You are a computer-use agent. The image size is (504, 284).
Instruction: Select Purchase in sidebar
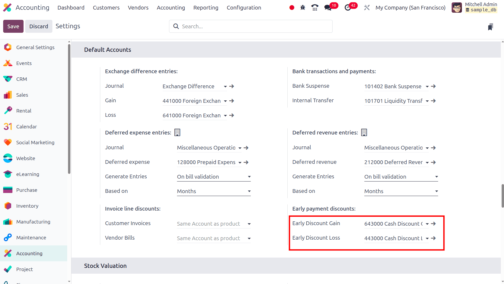[x=34, y=190]
